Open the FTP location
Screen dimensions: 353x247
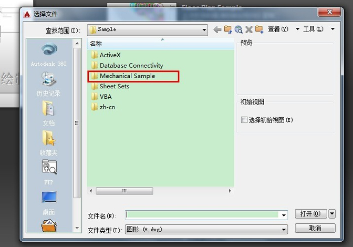(x=49, y=172)
